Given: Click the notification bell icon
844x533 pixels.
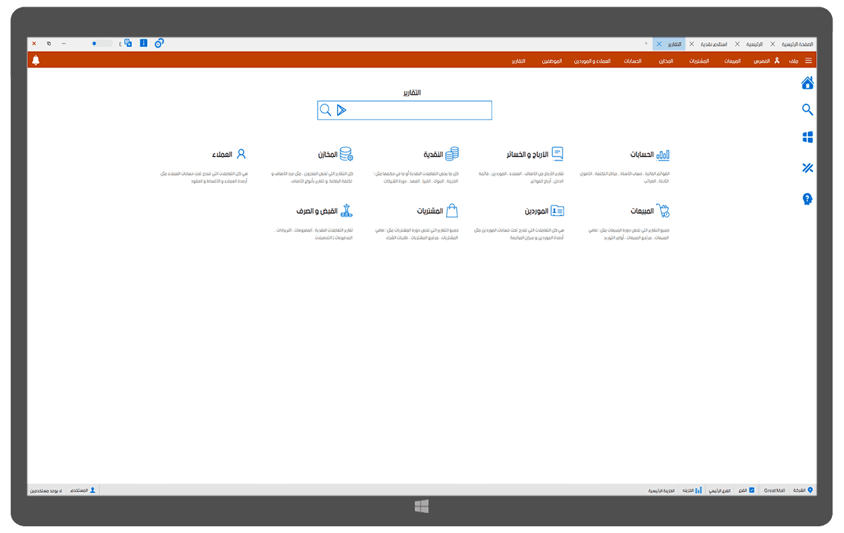Looking at the screenshot, I should coord(36,61).
